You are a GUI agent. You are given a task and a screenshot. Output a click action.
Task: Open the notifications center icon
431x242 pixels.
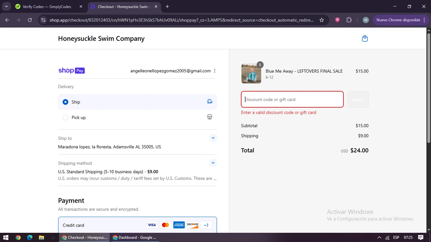[421, 237]
